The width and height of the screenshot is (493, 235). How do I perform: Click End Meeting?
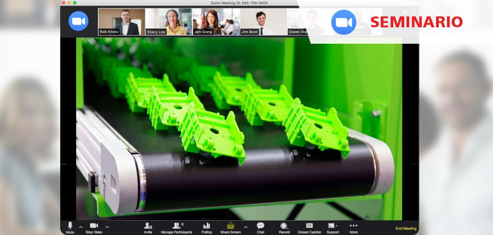[x=405, y=228]
